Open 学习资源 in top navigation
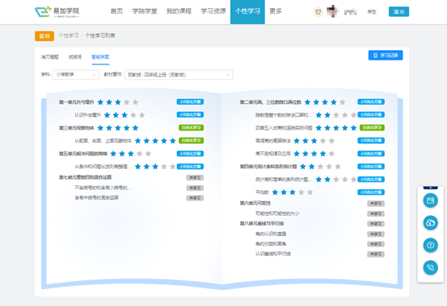This screenshot has width=447, height=306. click(x=213, y=11)
